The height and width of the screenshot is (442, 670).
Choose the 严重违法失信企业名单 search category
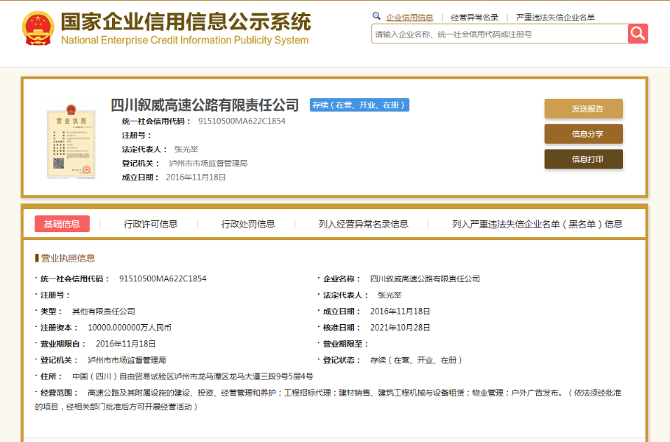coord(555,17)
